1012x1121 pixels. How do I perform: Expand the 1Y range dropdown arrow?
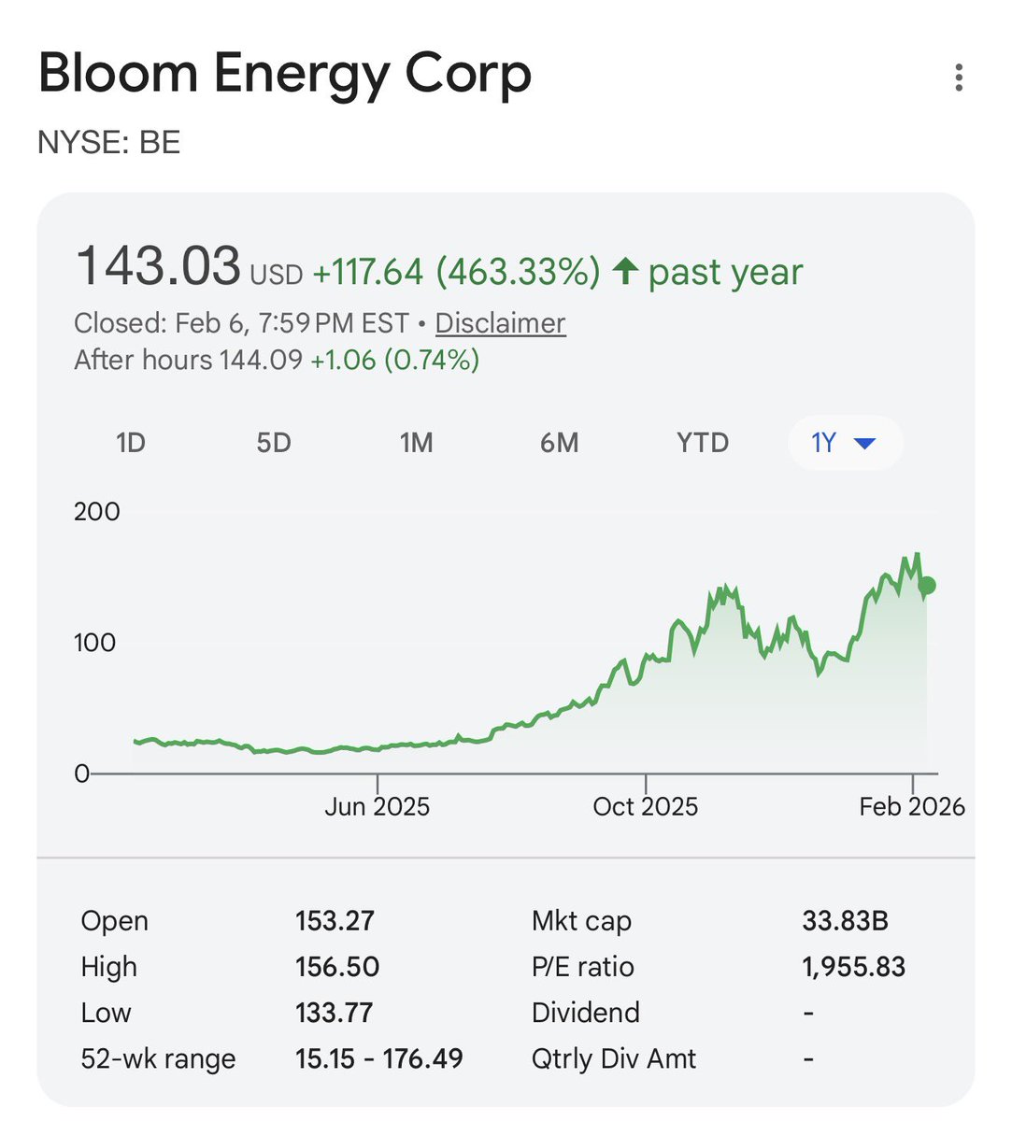[864, 443]
